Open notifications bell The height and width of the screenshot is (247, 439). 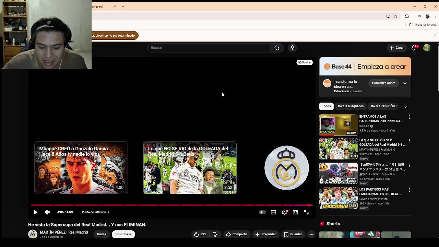pyautogui.click(x=414, y=48)
